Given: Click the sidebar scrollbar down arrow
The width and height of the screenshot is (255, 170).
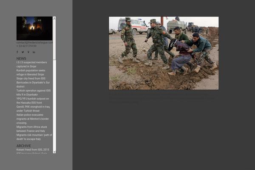Looking at the screenshot, I should (x=54, y=152).
